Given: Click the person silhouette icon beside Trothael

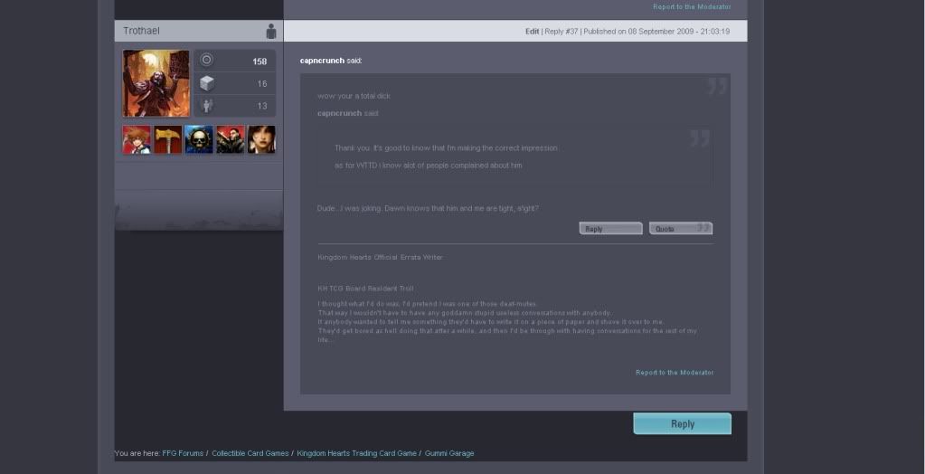Looking at the screenshot, I should (x=270, y=32).
